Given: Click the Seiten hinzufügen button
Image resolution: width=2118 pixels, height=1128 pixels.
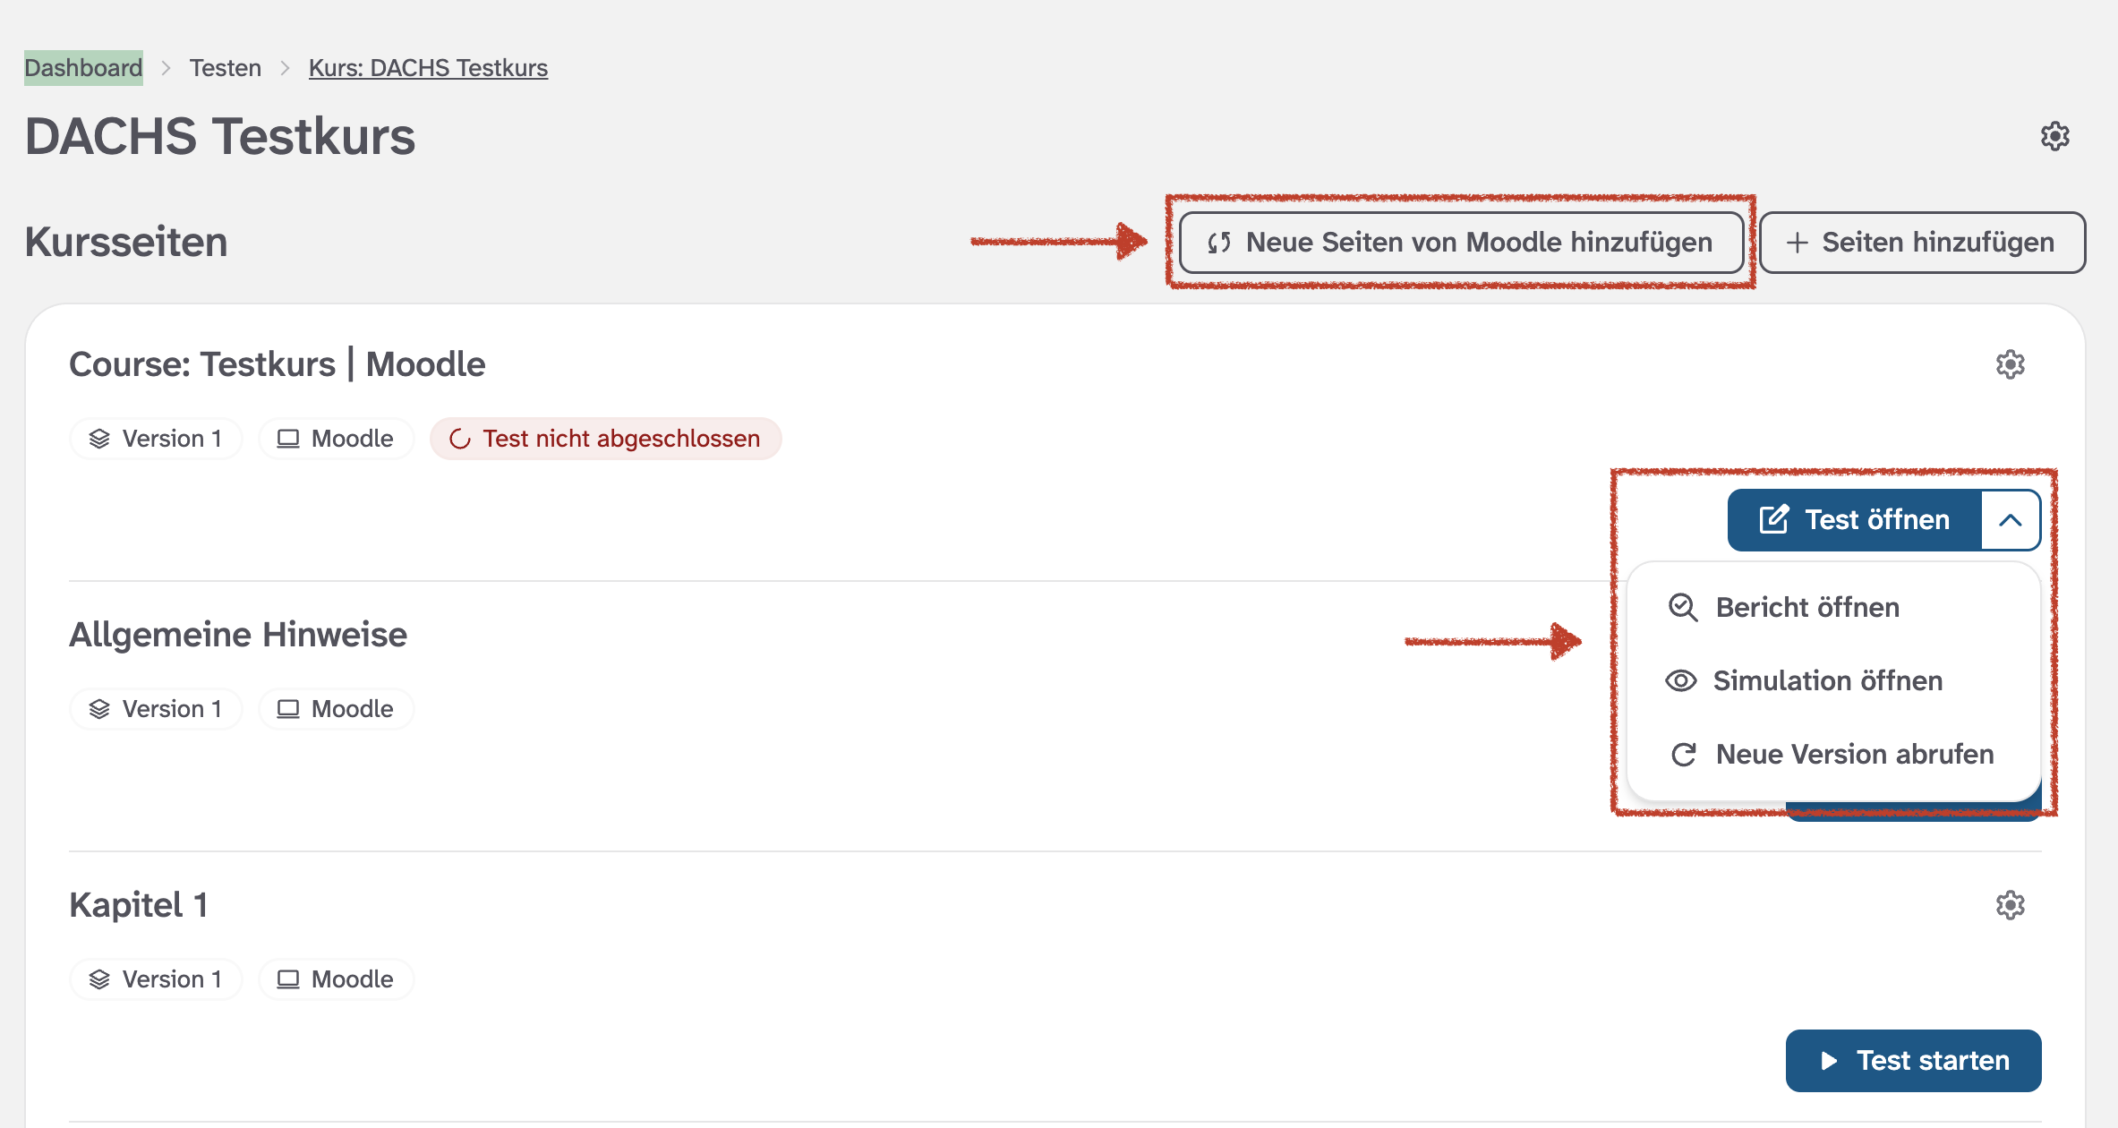Looking at the screenshot, I should [x=1922, y=243].
